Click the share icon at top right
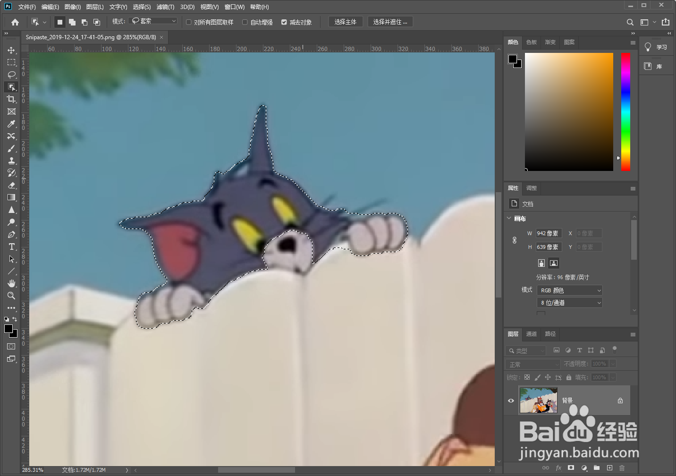The image size is (676, 476). click(666, 22)
